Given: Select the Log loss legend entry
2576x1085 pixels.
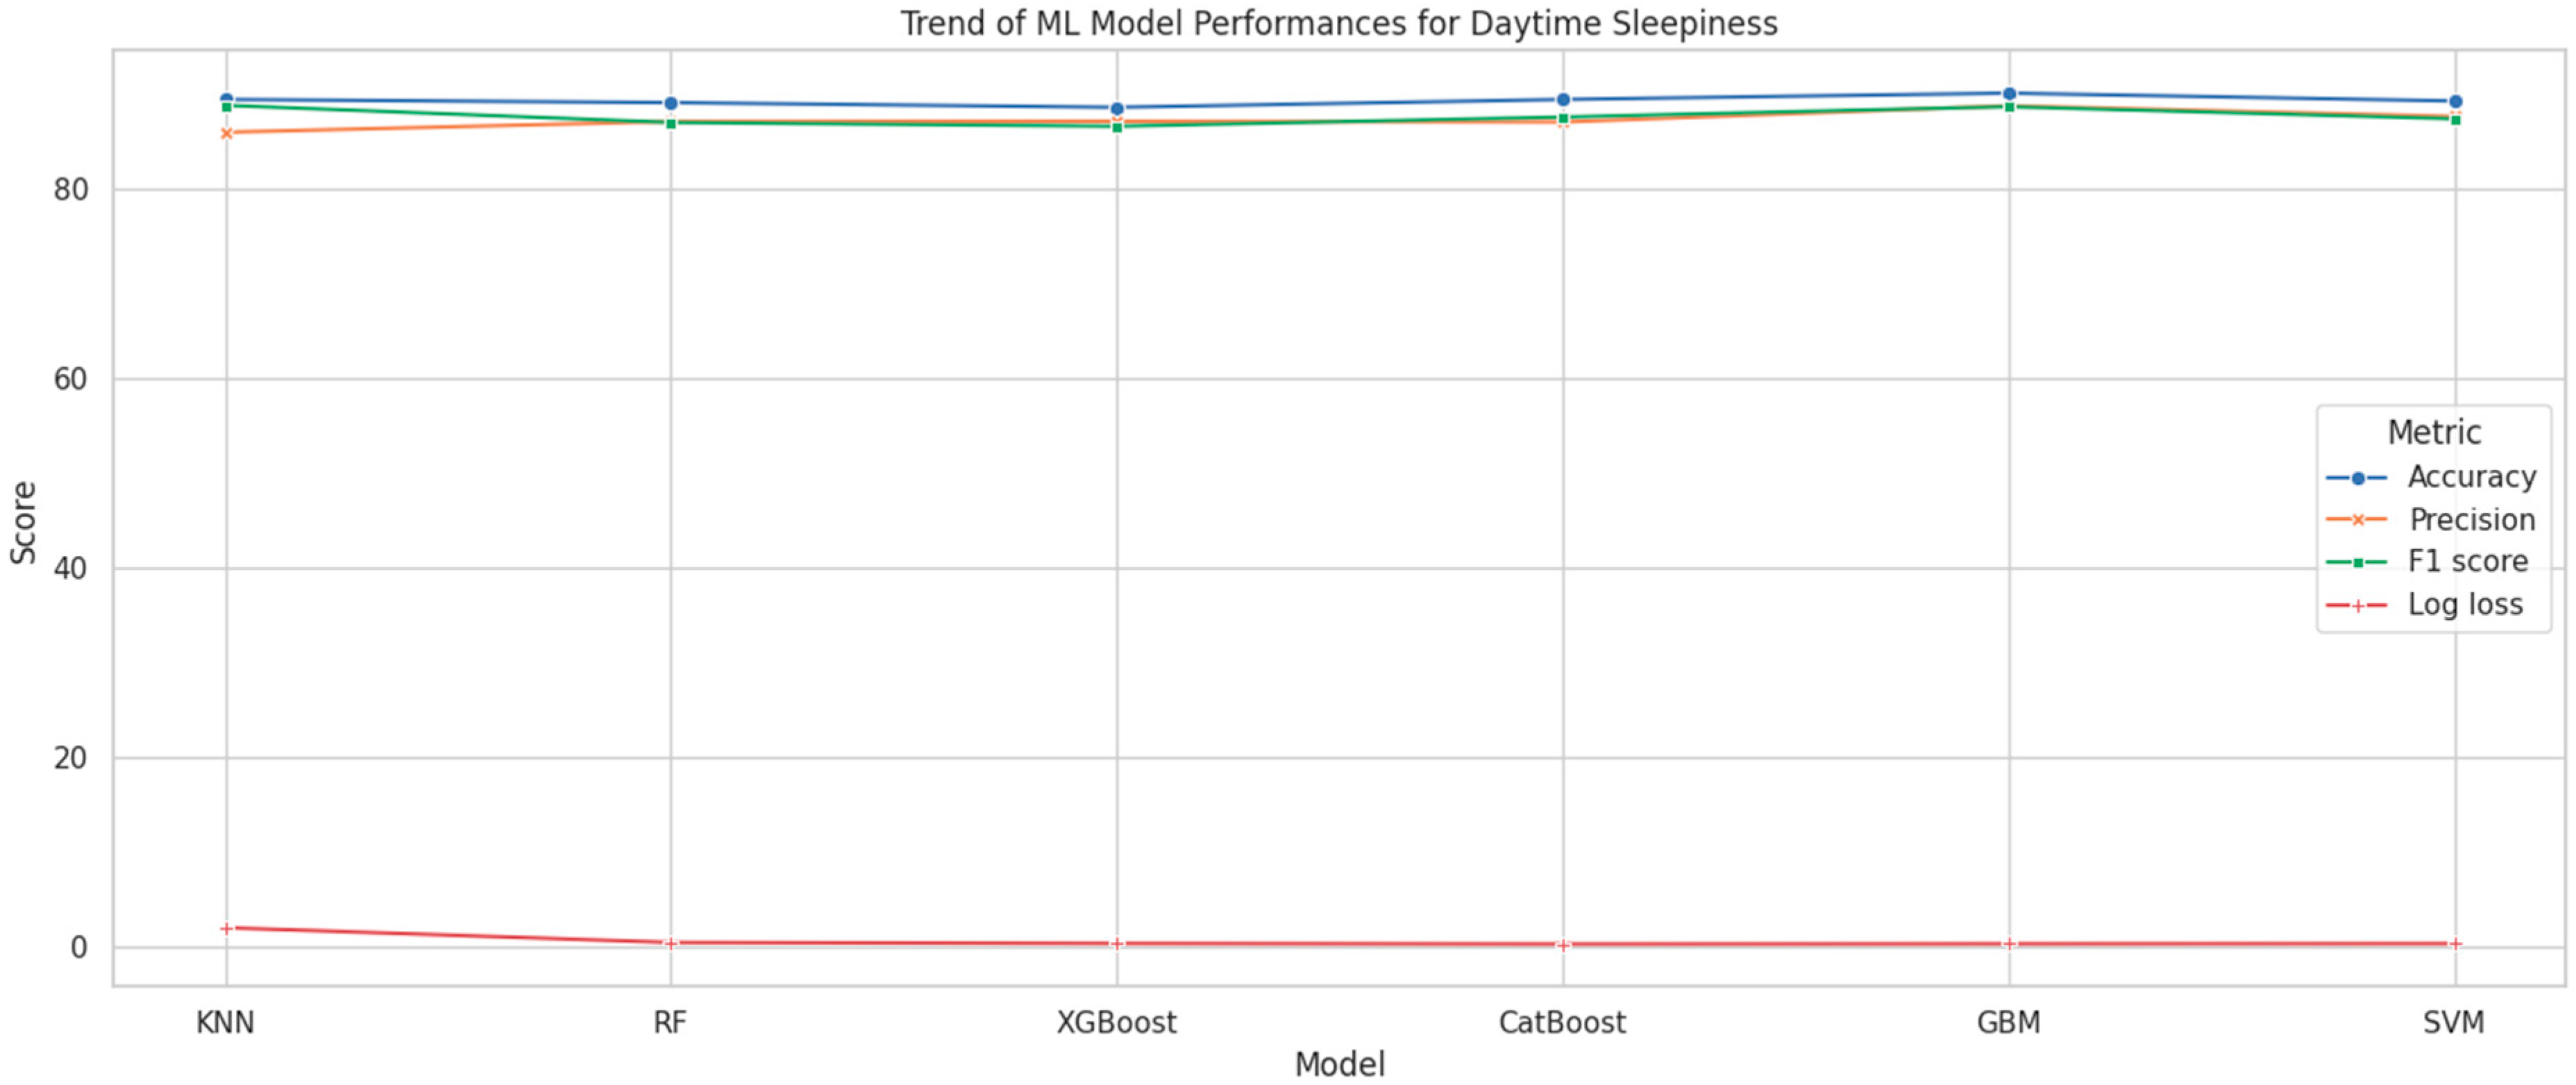Looking at the screenshot, I should pos(2464,604).
